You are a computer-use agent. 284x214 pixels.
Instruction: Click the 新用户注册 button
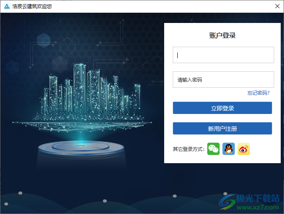coord(222,128)
